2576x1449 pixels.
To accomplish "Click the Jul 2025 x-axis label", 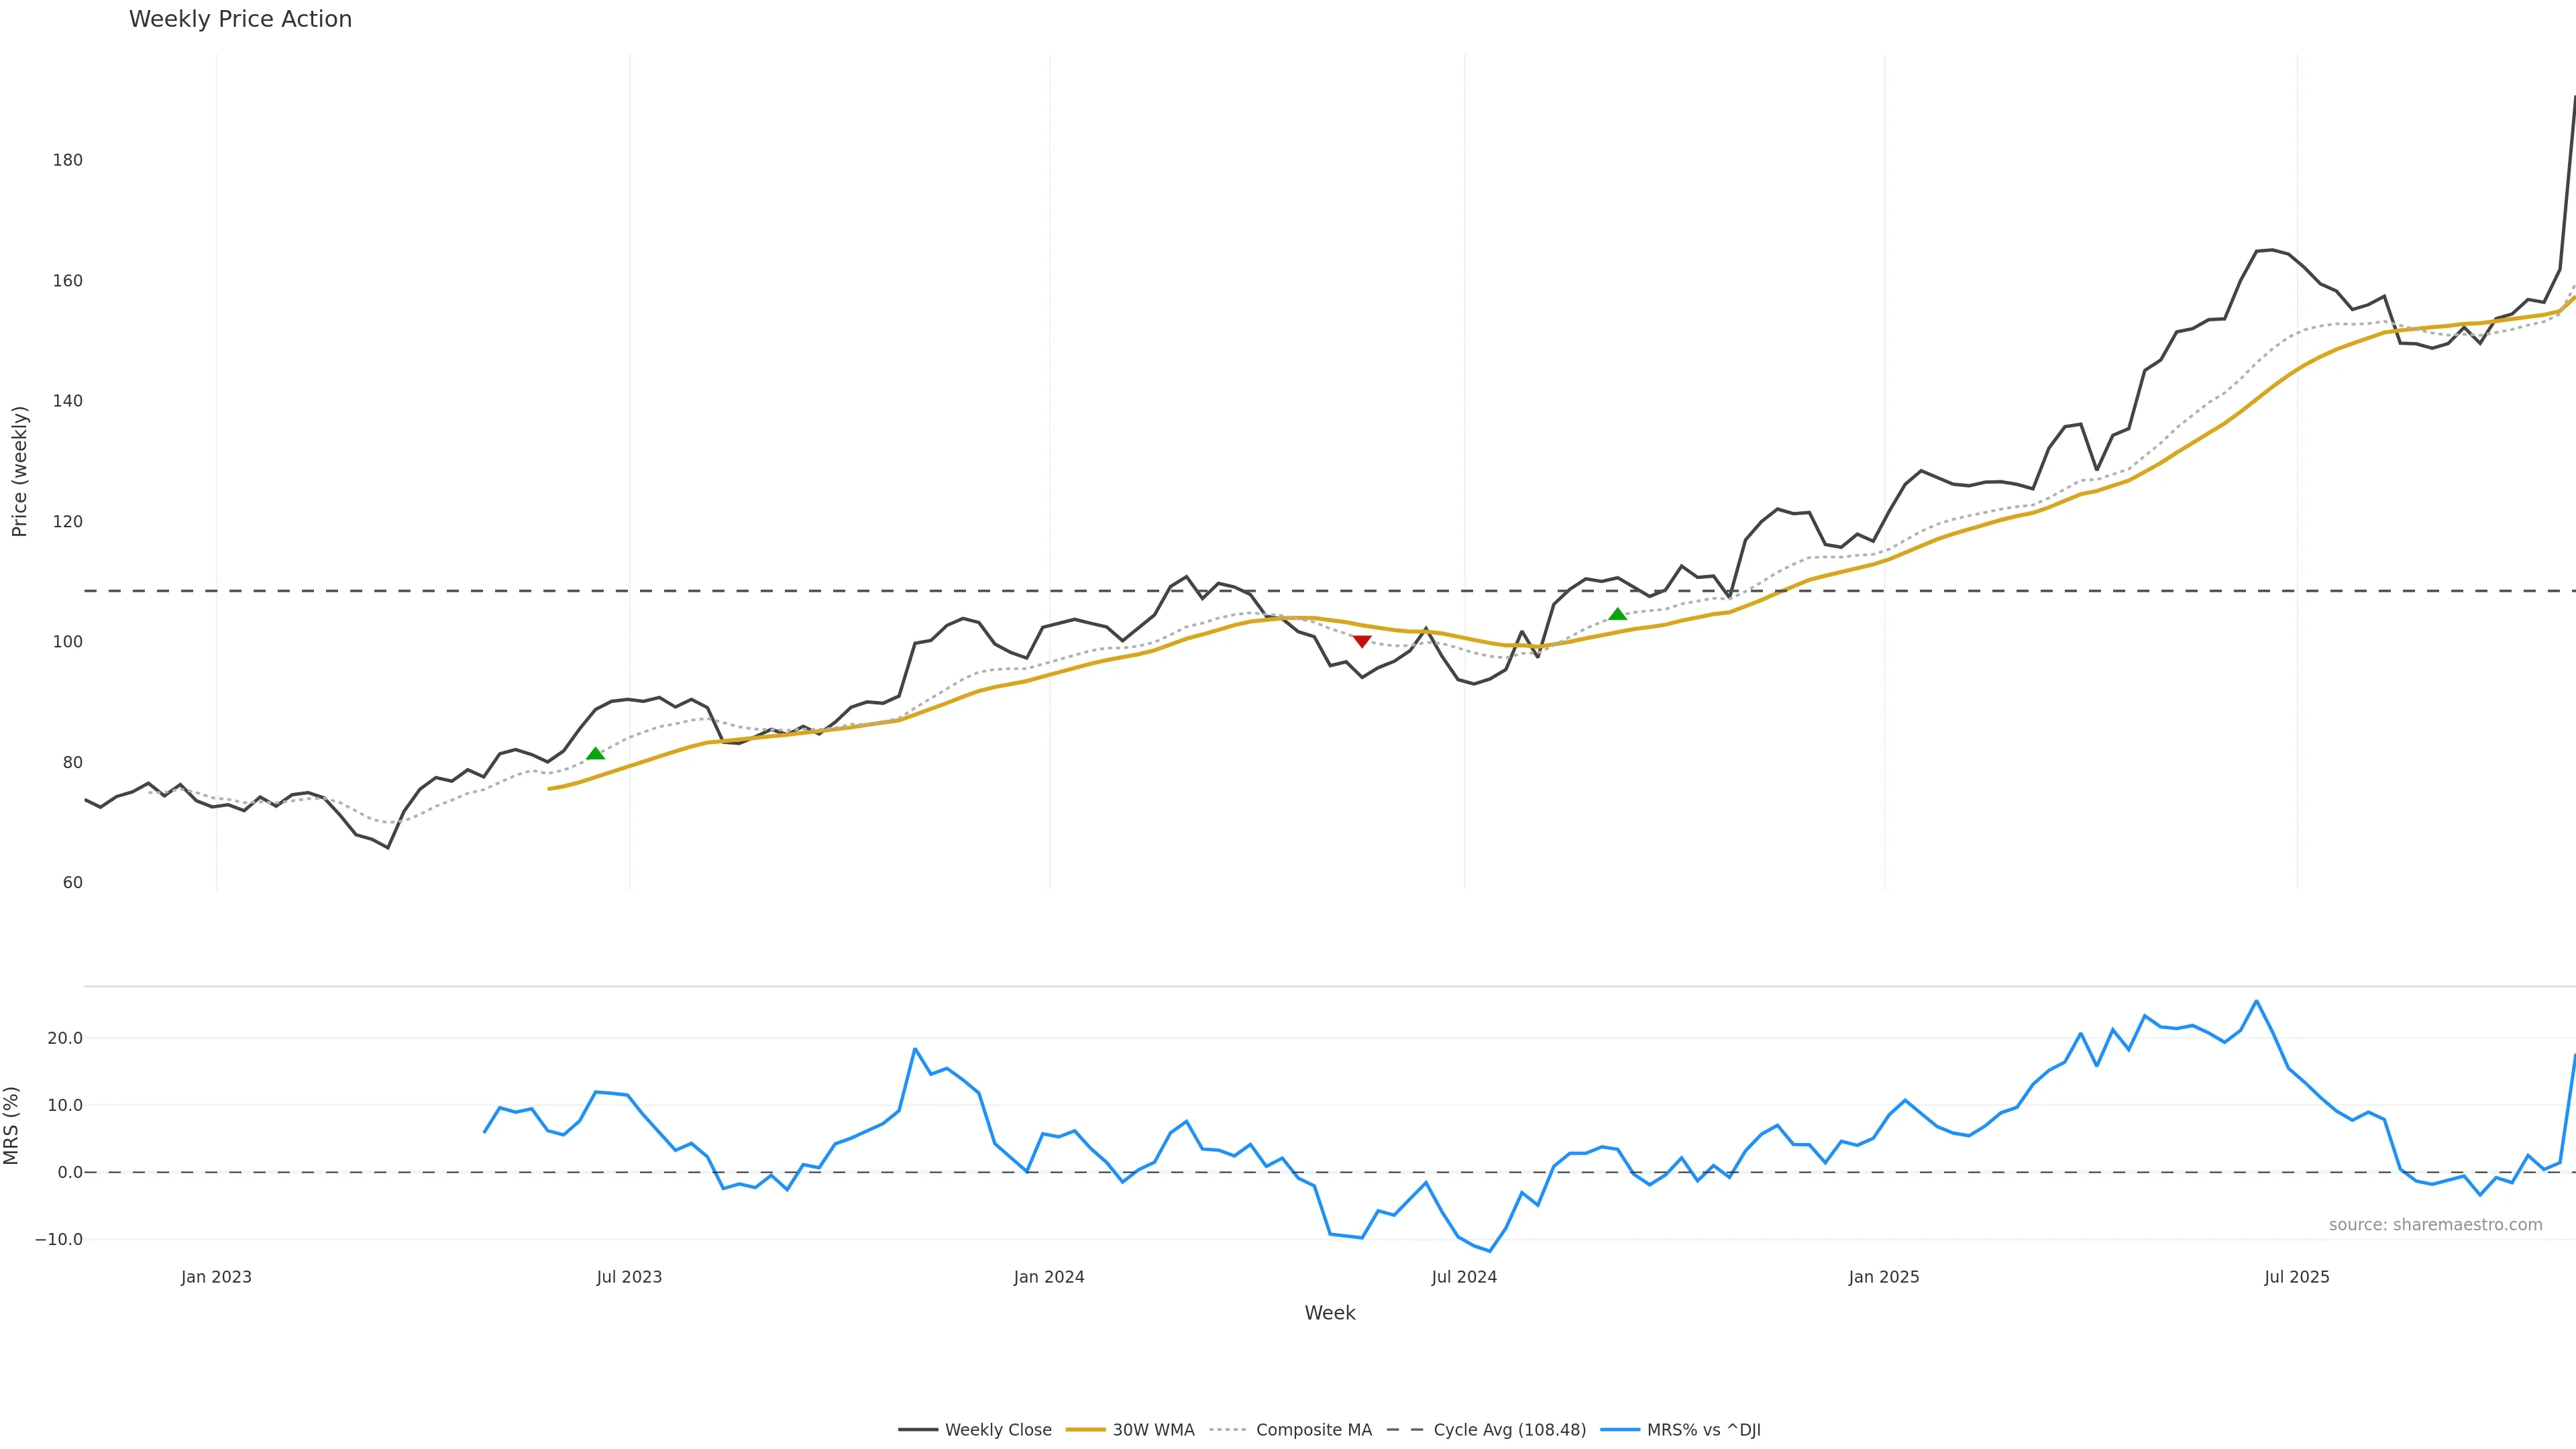I will (2297, 1277).
